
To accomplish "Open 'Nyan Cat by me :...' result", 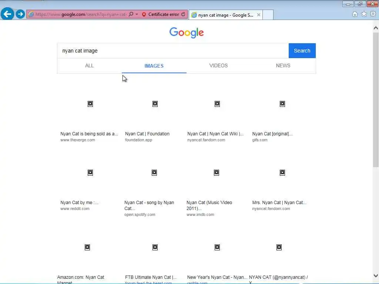I will 79,203.
